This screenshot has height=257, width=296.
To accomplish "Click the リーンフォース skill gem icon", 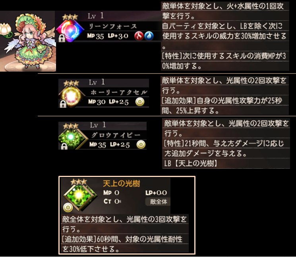I will pyautogui.click(x=70, y=30).
